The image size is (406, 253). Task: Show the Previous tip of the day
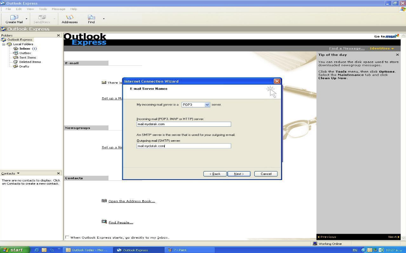[x=327, y=237]
